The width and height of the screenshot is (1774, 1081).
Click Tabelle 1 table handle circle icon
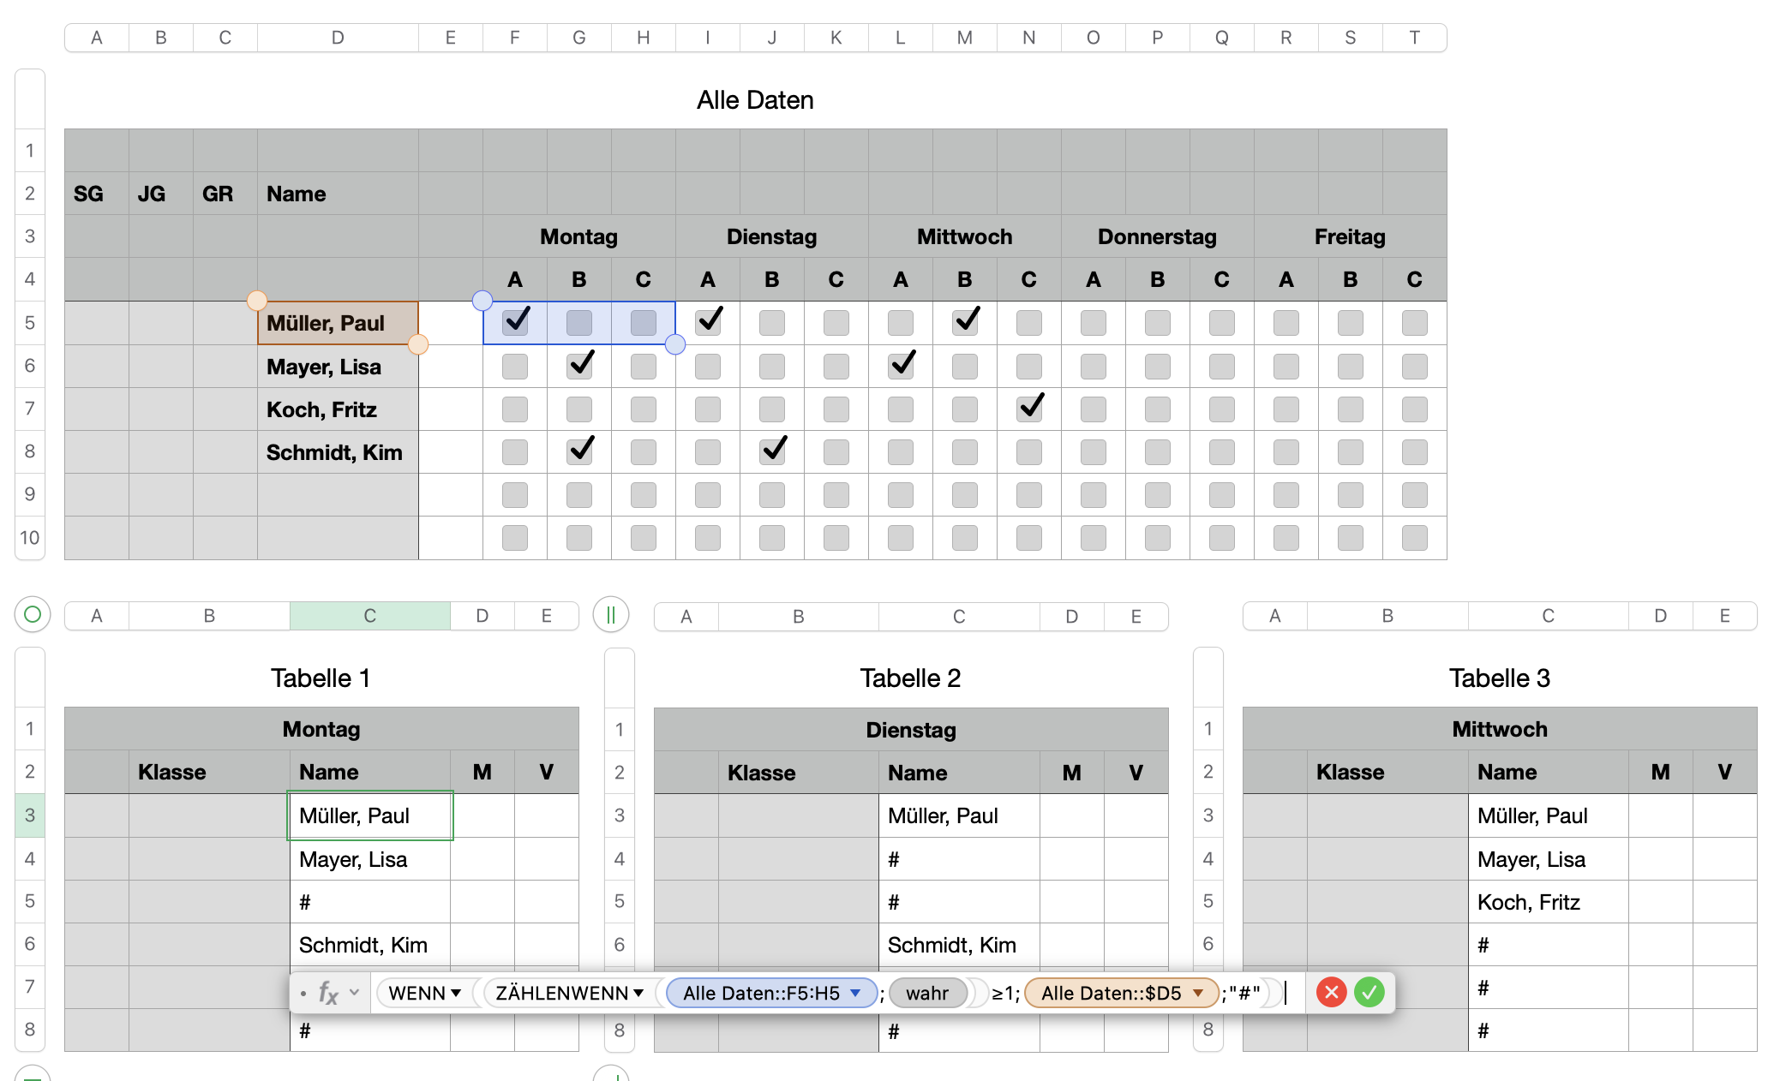point(33,614)
